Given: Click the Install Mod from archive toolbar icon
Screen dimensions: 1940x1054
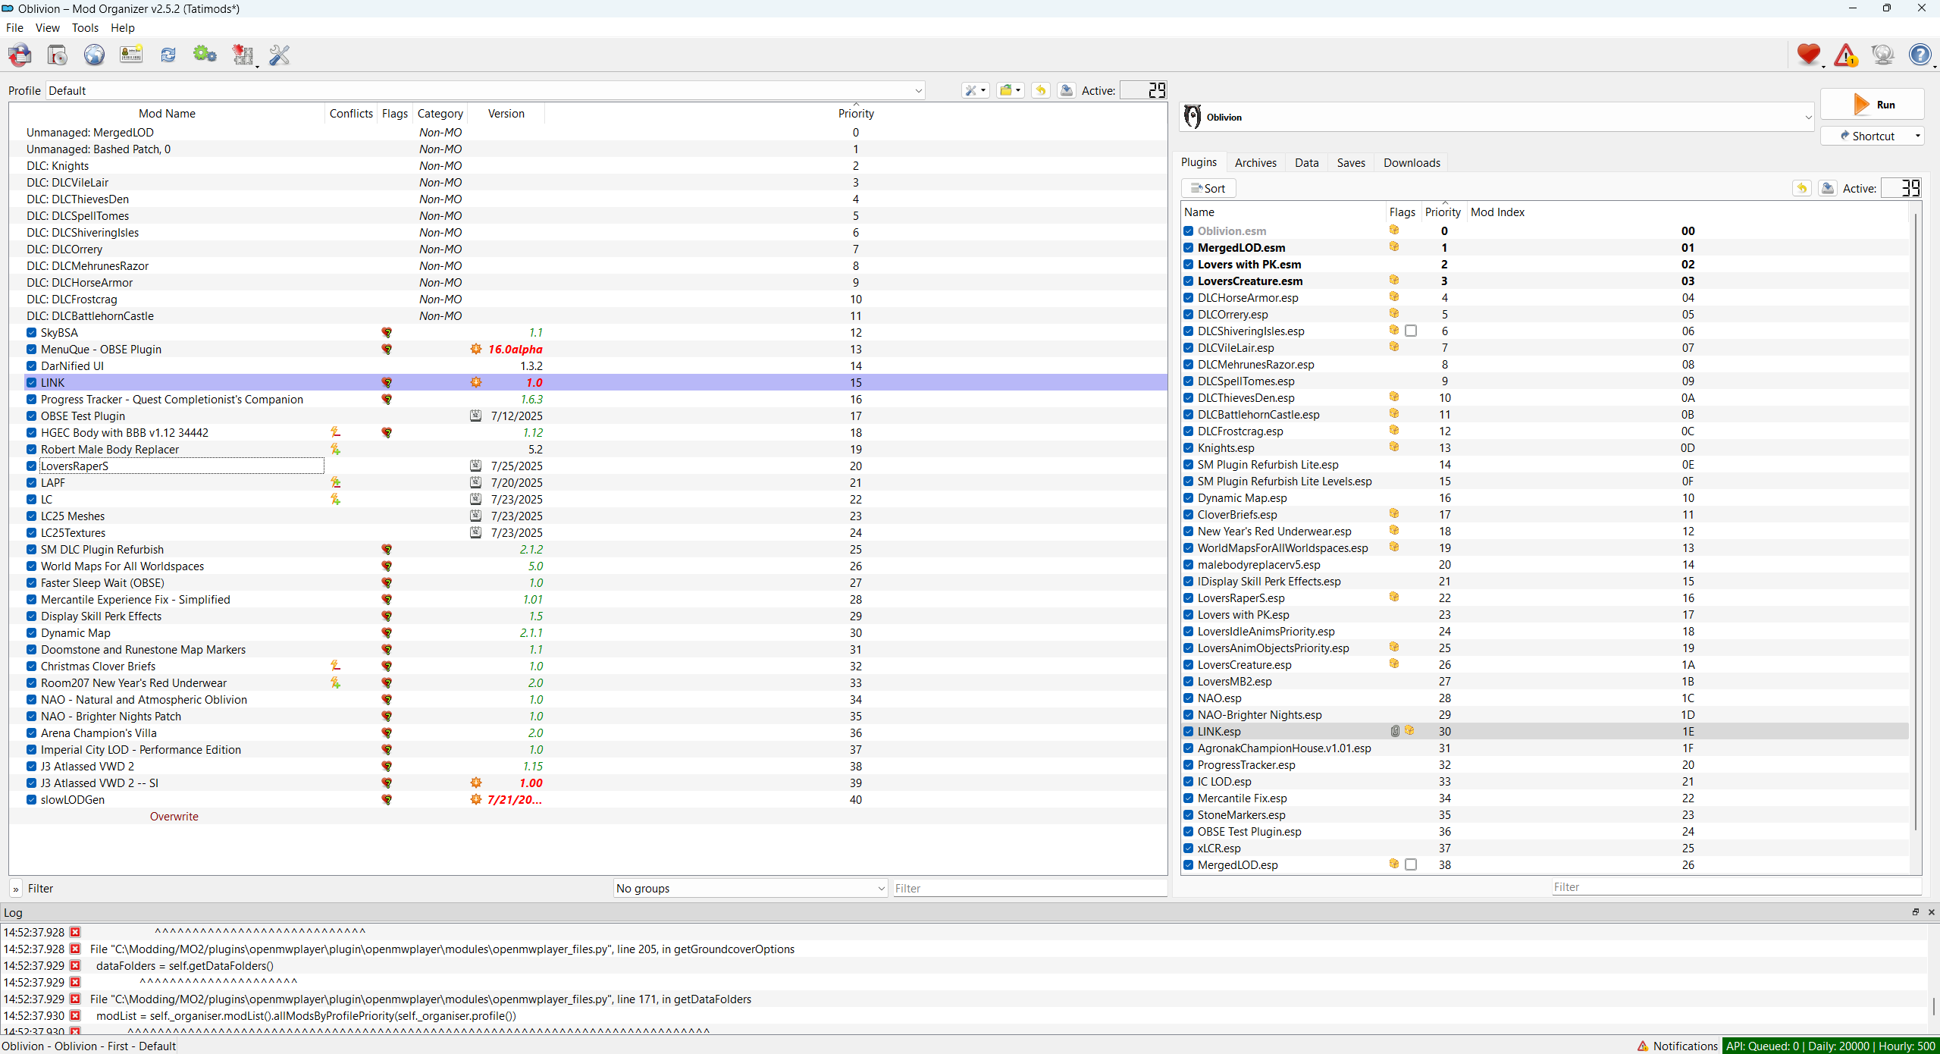Looking at the screenshot, I should click(57, 55).
